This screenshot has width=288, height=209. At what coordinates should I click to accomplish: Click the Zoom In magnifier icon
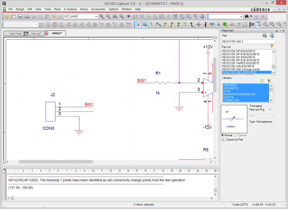pos(102,16)
